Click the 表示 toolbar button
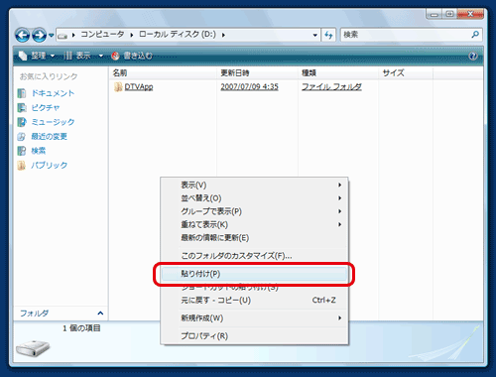This screenshot has height=377, width=496. pyautogui.click(x=77, y=56)
